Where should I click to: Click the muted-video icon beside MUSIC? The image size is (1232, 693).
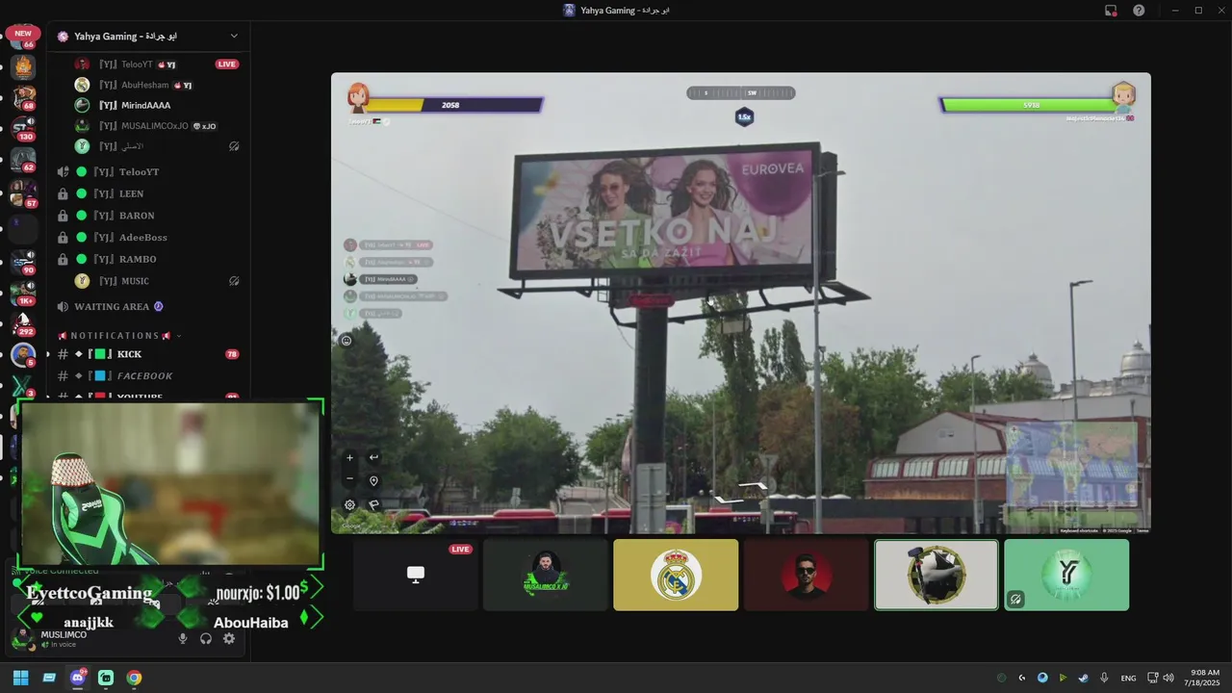pos(233,281)
